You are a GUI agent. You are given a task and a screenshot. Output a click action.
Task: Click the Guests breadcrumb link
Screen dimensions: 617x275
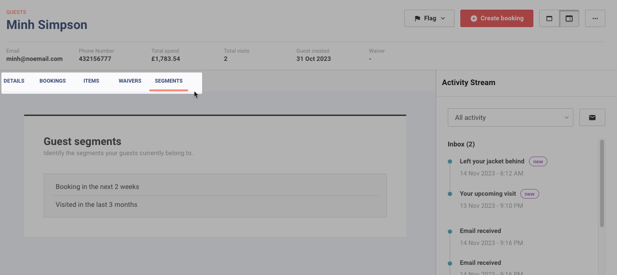click(x=16, y=12)
